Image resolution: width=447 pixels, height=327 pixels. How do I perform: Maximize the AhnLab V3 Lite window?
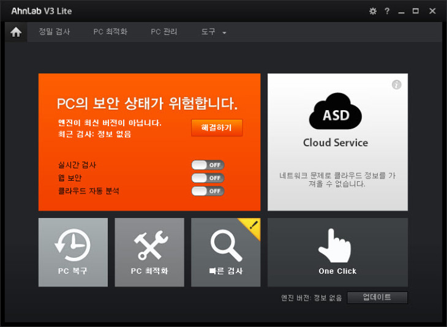(416, 11)
